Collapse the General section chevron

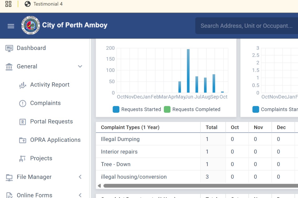[80, 66]
